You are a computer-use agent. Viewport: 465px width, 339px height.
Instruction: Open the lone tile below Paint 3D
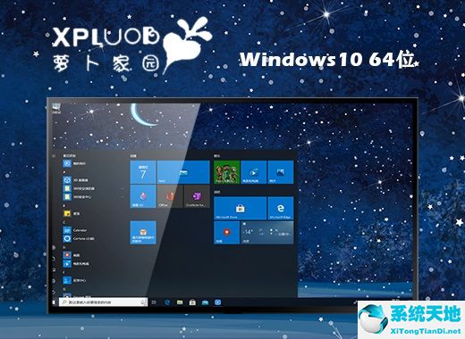tap(143, 233)
